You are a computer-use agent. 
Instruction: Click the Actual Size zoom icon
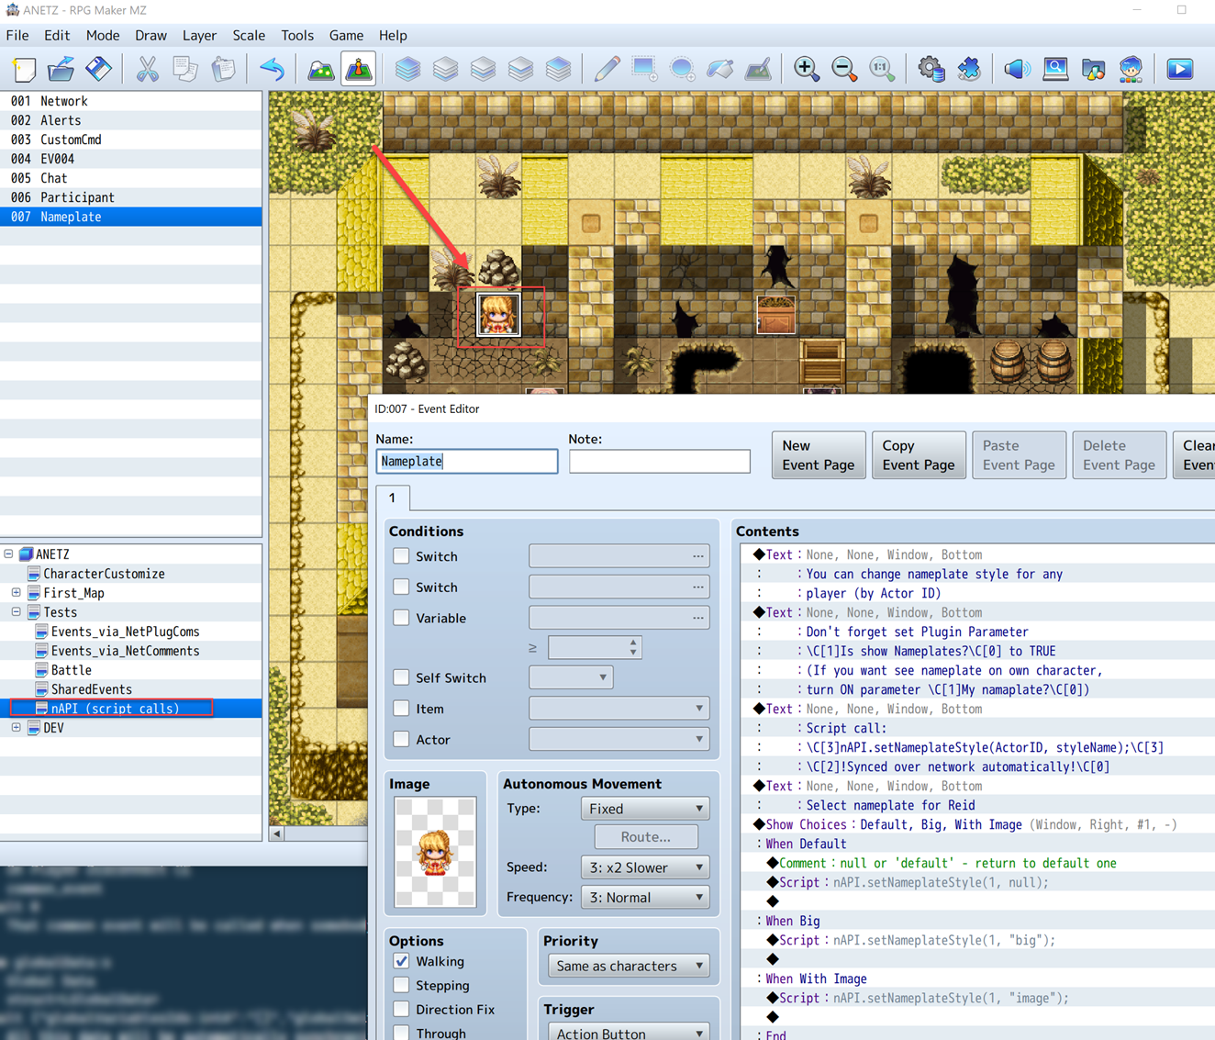coord(882,69)
